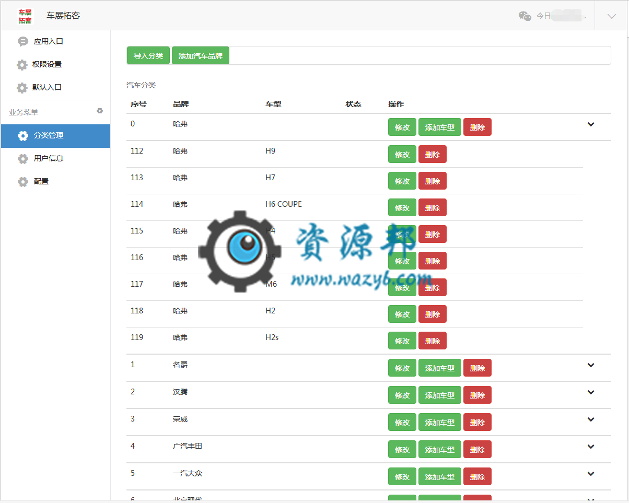Click 添加车型 for brand 汉腾
This screenshot has height=503, width=629.
(440, 395)
